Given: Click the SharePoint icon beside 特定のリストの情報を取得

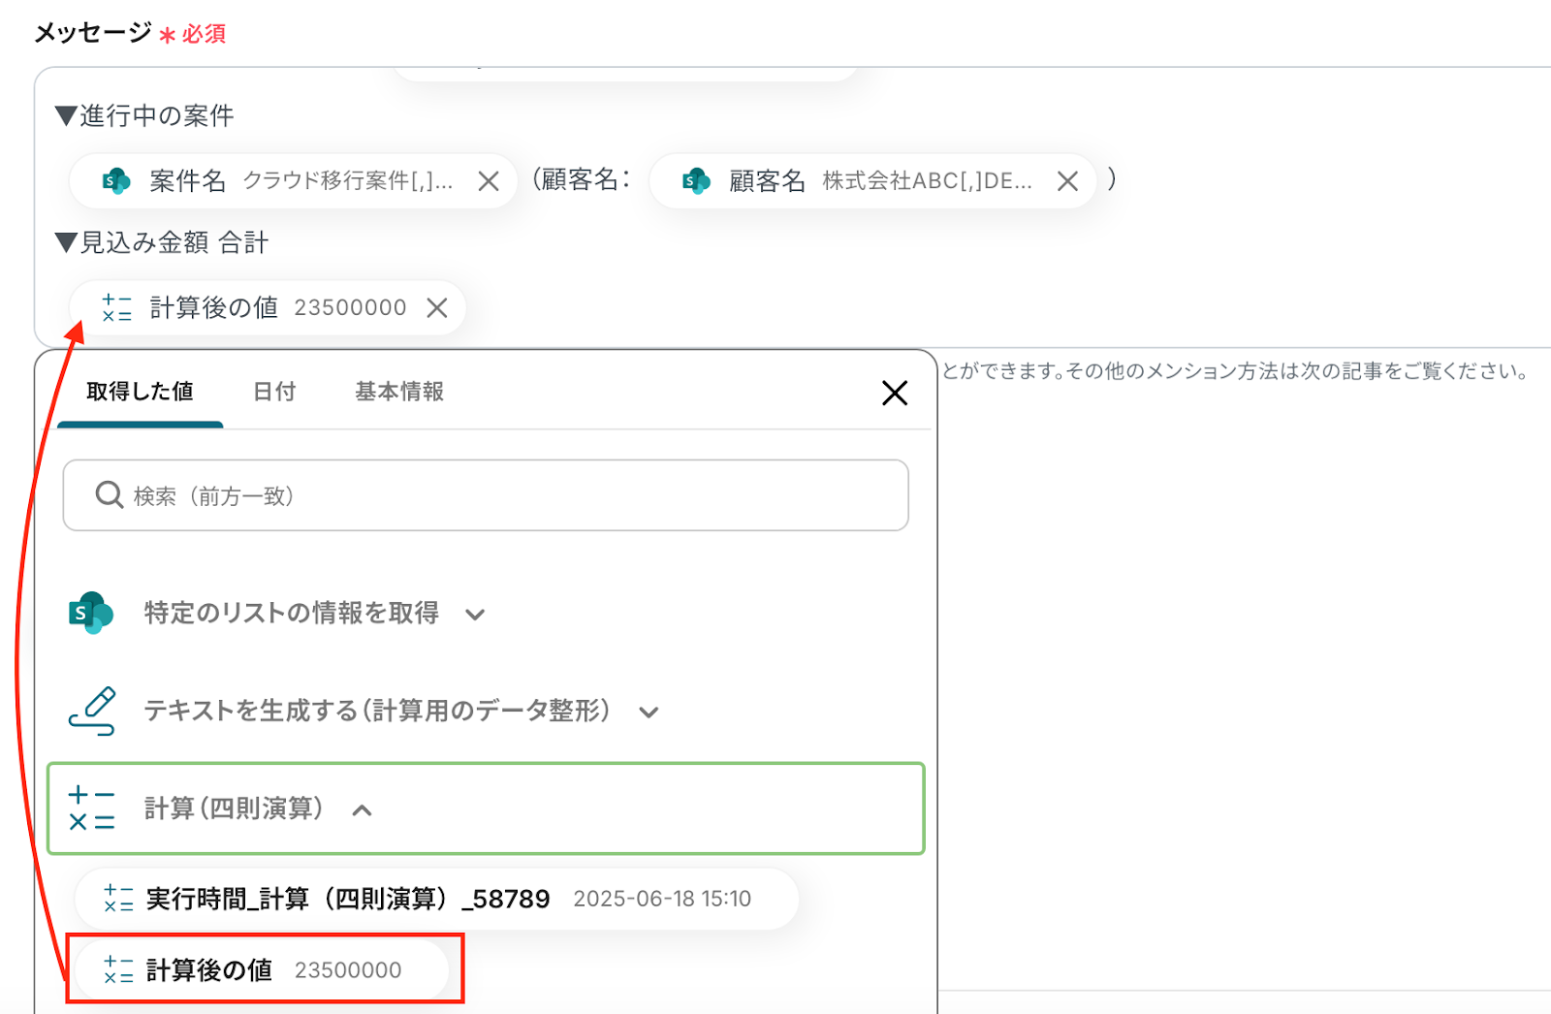Looking at the screenshot, I should pos(91,613).
